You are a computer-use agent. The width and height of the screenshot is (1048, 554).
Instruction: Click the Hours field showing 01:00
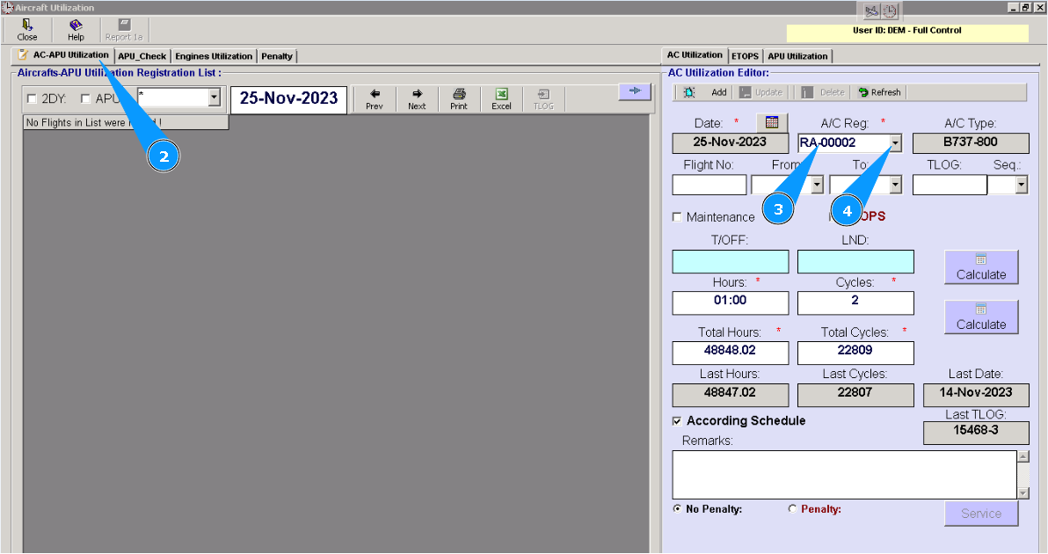(x=731, y=303)
